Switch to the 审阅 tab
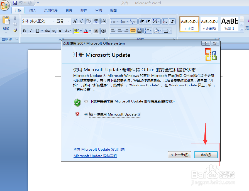The width and height of the screenshot is (249, 191). pos(99,10)
